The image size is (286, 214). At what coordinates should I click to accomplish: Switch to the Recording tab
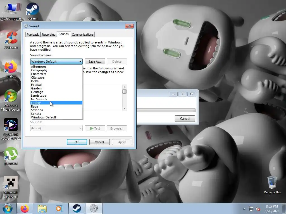[x=49, y=35]
